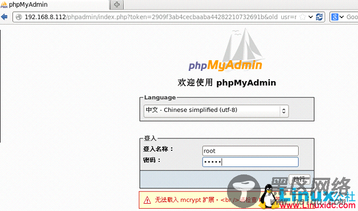Open URL history dropdown arrow
This screenshot has height=211, width=358.
[311, 17]
